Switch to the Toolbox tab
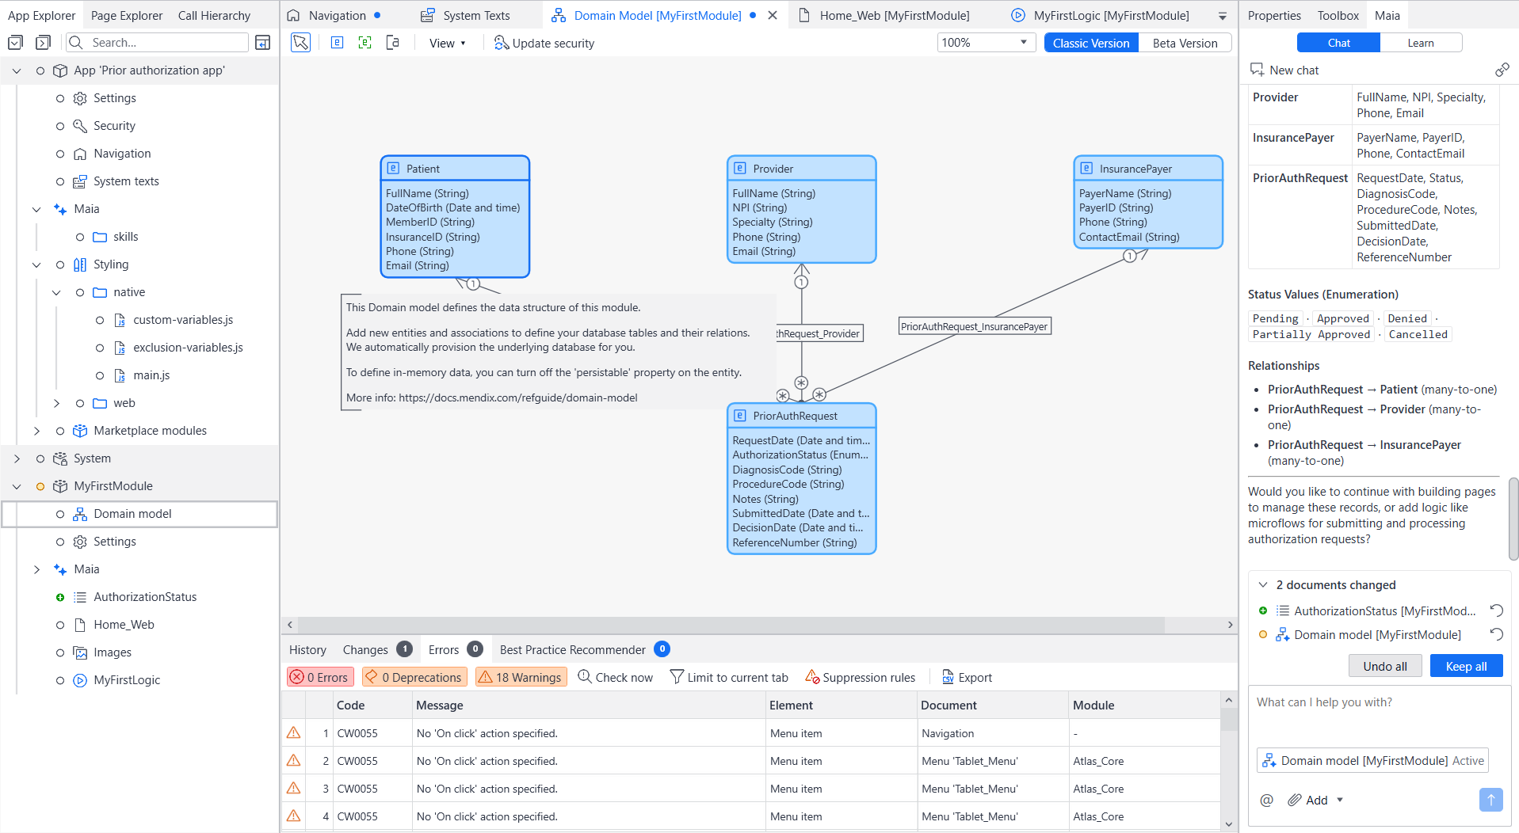1519x833 pixels. 1338,15
